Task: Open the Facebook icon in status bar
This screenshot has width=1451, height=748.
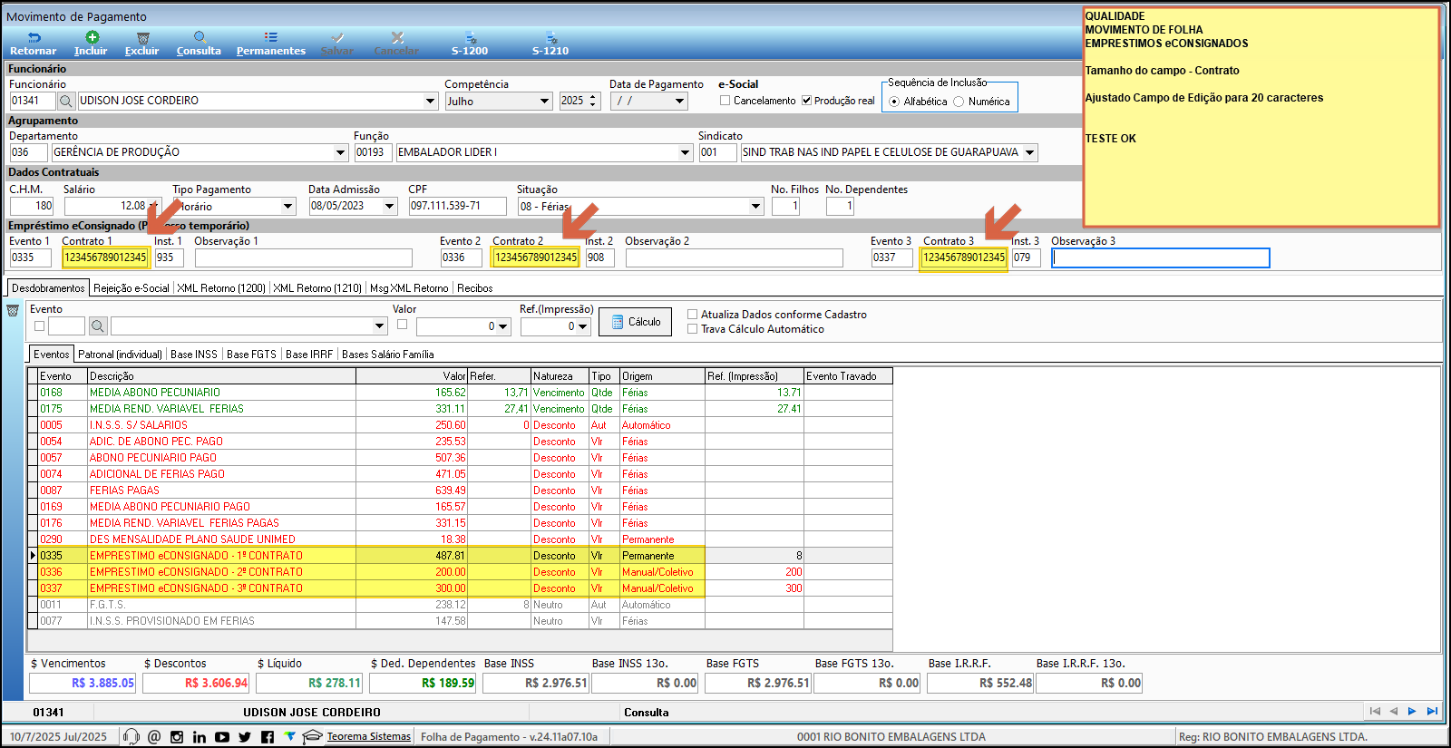Action: 268,737
